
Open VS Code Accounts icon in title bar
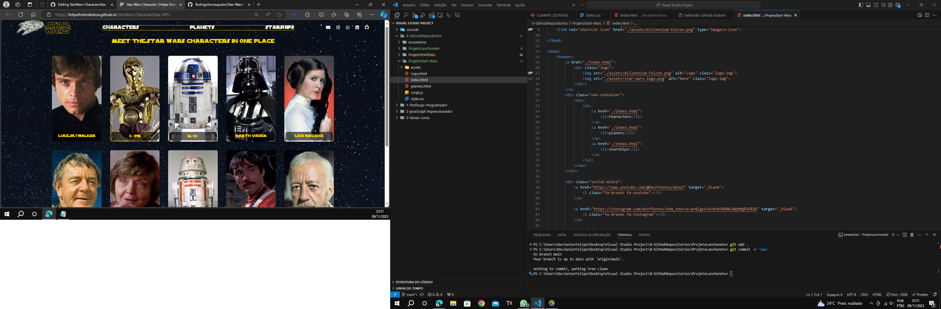tap(890, 5)
